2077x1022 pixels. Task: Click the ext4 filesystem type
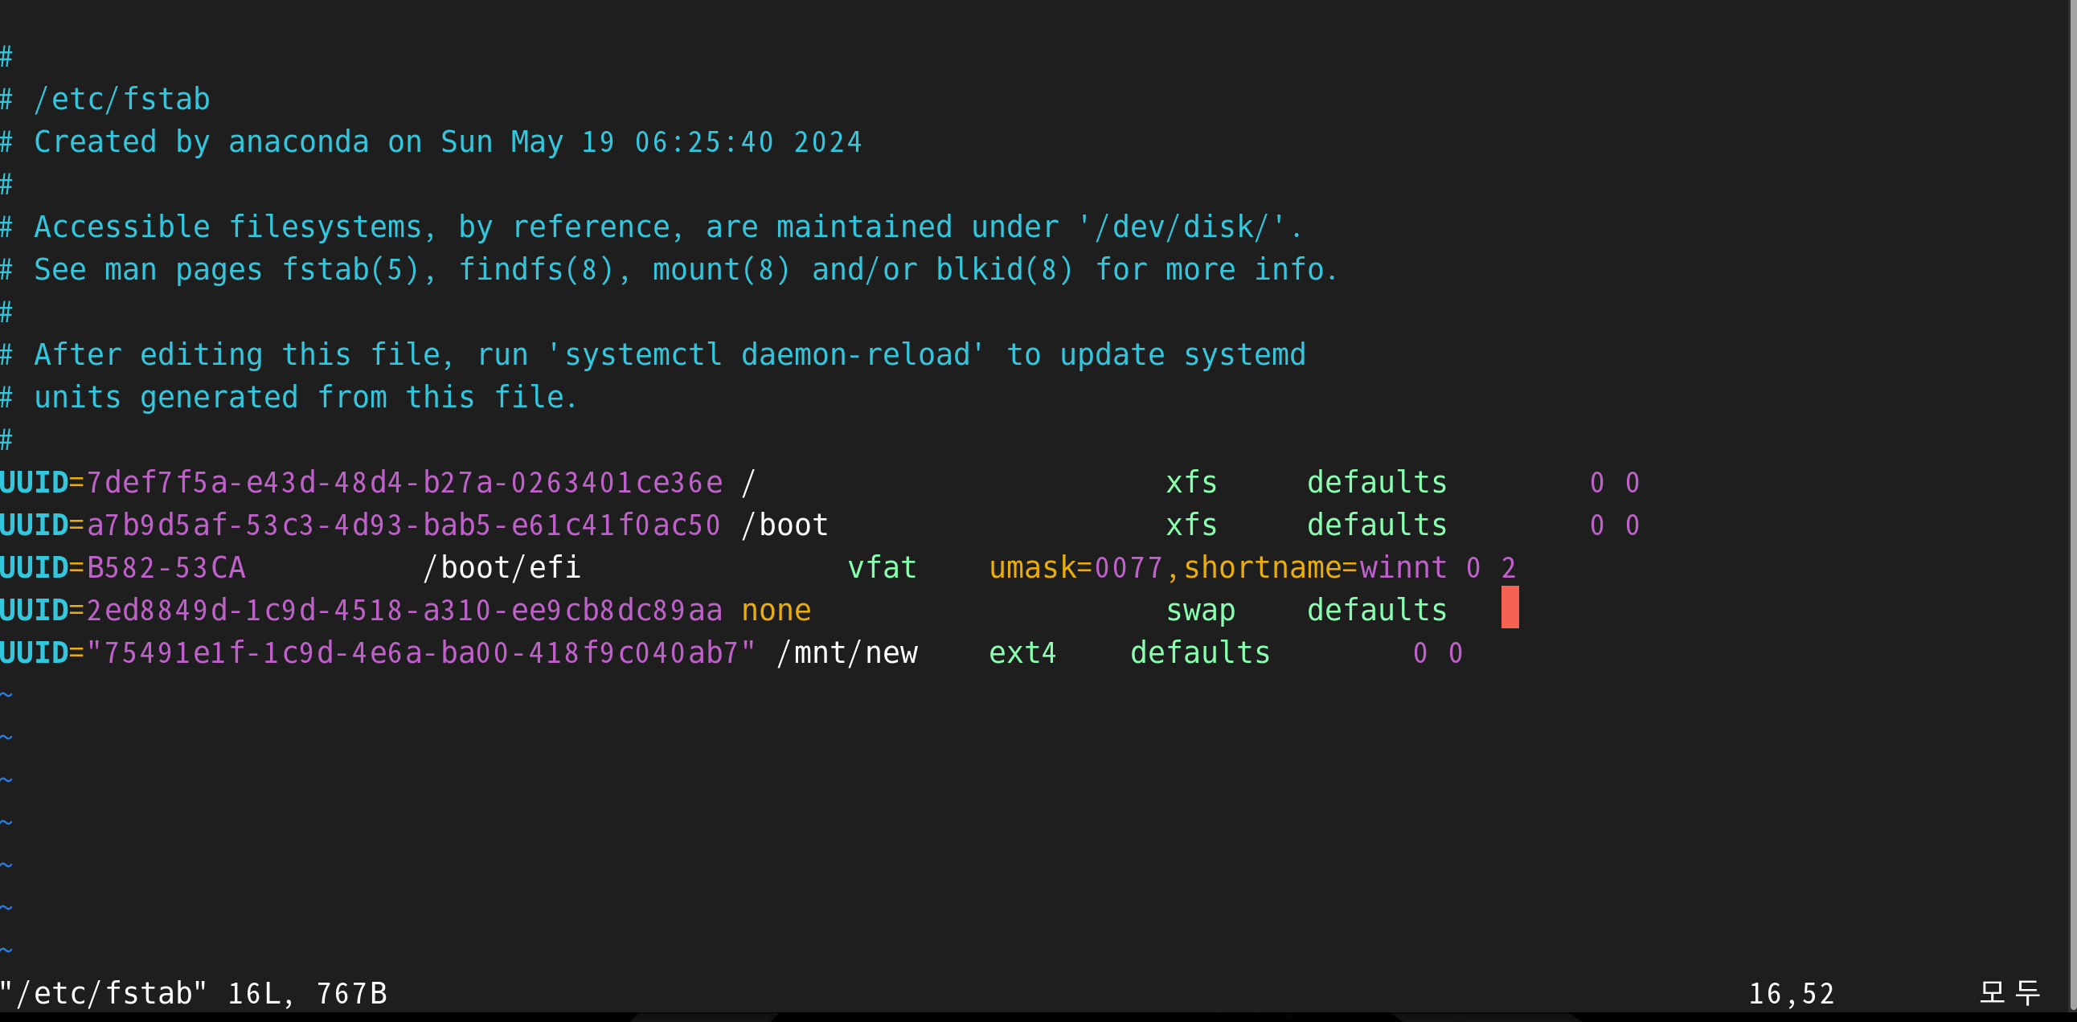tap(1022, 653)
